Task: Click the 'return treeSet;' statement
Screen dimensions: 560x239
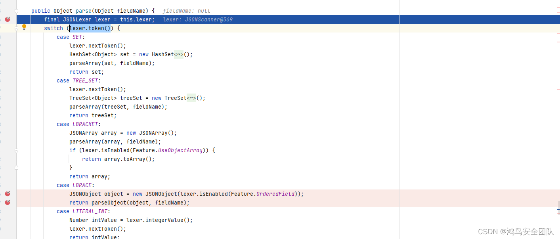Action: 93,115
